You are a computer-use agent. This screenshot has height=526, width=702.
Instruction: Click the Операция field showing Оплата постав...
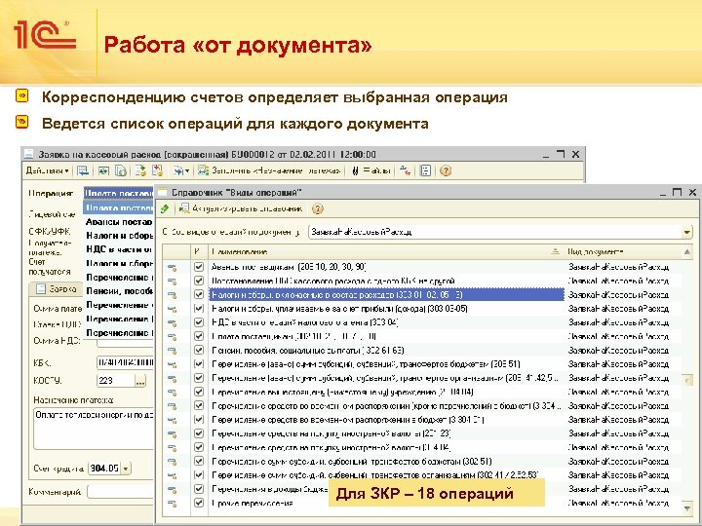[119, 193]
